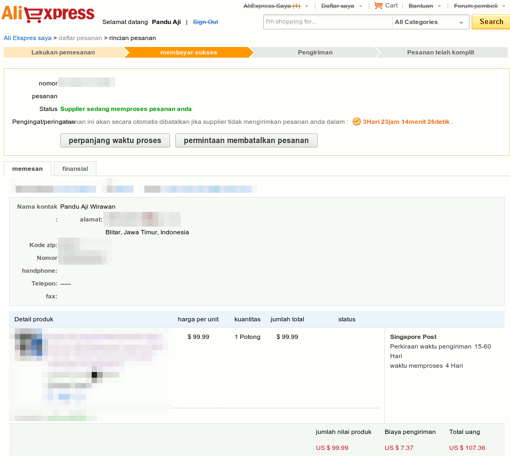This screenshot has width=510, height=459.
Task: Click the Sign Out link
Action: [x=206, y=22]
